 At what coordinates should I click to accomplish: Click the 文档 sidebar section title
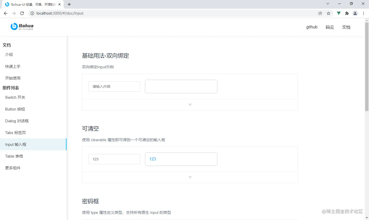(x=7, y=45)
